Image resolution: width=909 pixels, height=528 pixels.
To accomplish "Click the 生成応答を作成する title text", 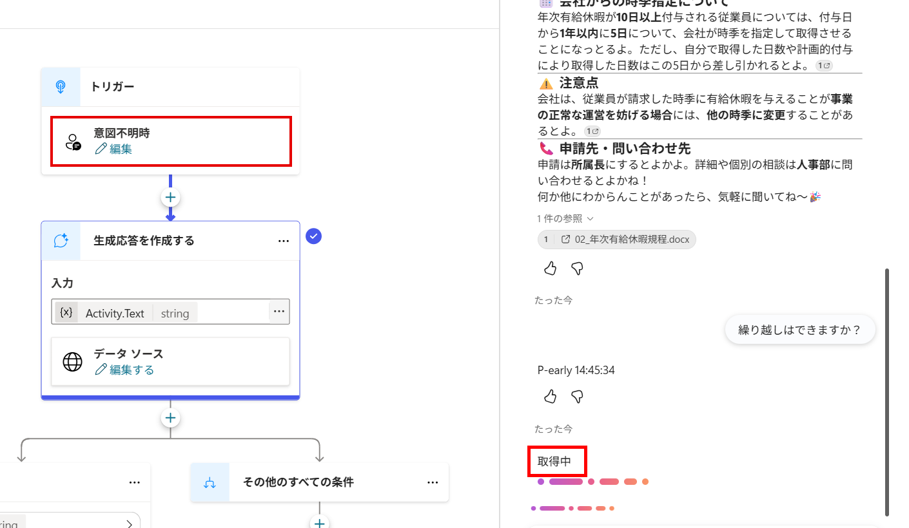I will [144, 241].
